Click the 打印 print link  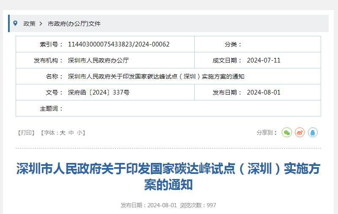coord(26,133)
